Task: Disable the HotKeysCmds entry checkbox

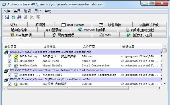Action: pyautogui.click(x=10, y=66)
